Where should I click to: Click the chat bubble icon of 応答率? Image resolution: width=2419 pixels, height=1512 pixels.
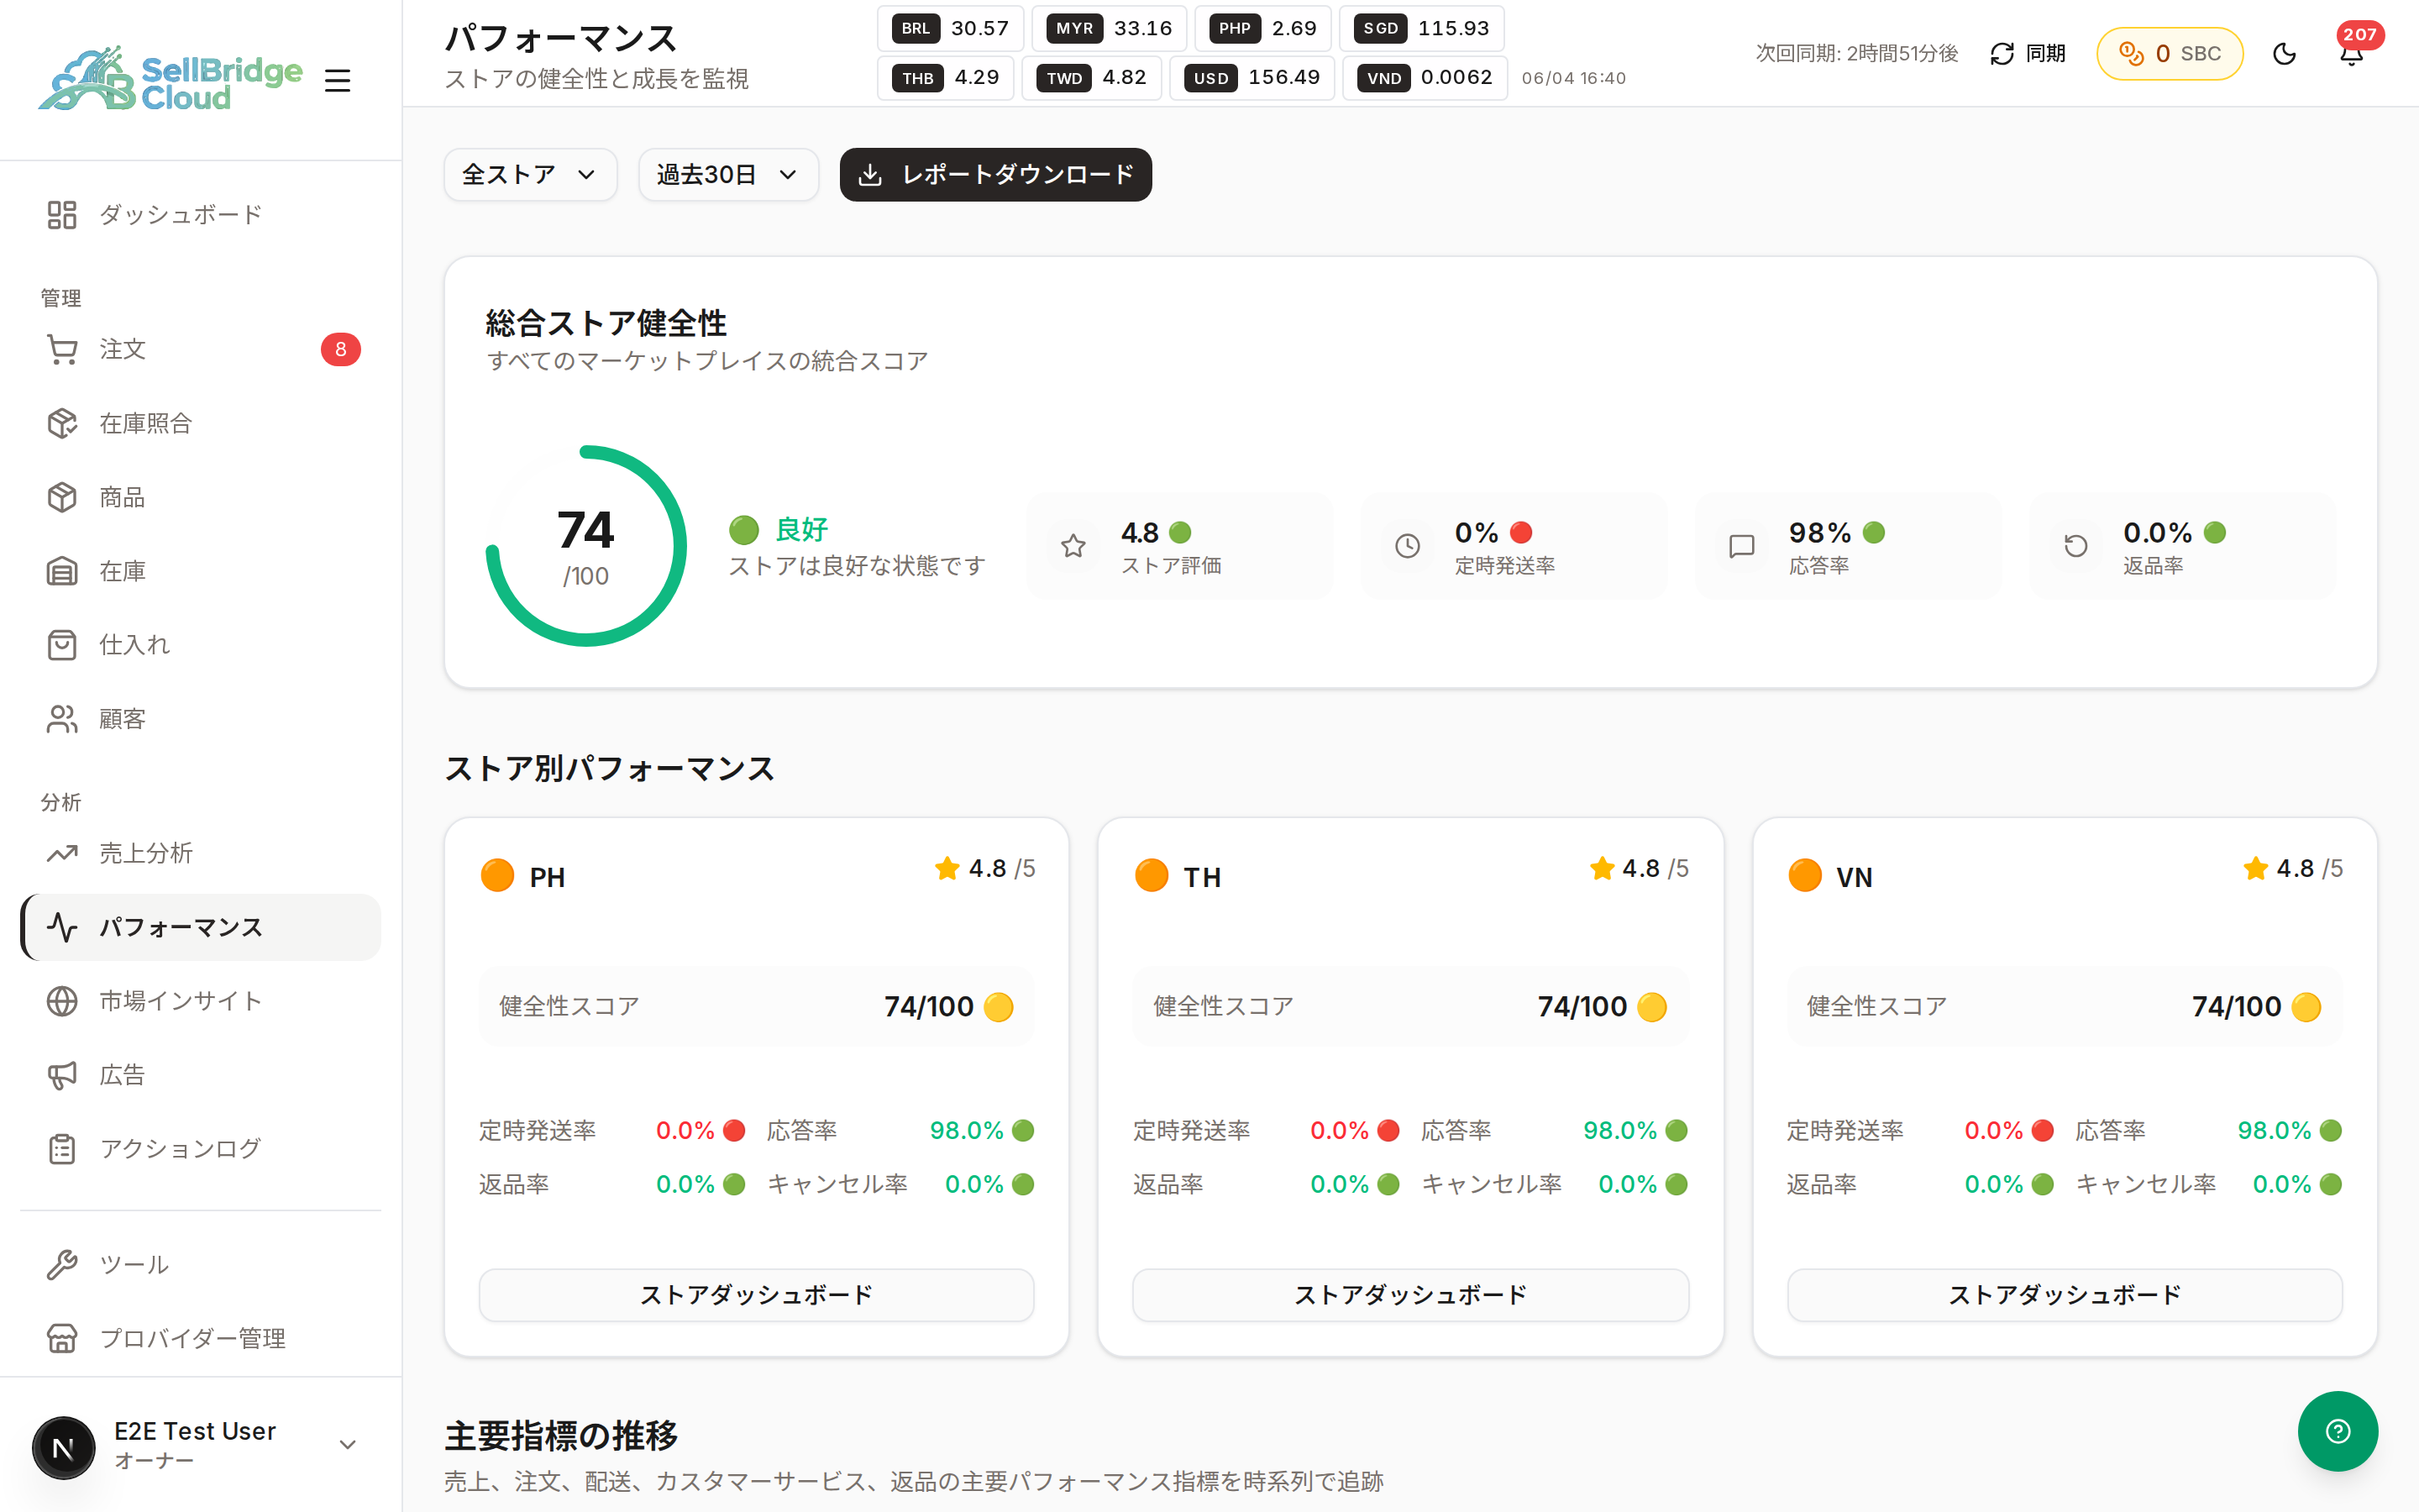point(1741,545)
